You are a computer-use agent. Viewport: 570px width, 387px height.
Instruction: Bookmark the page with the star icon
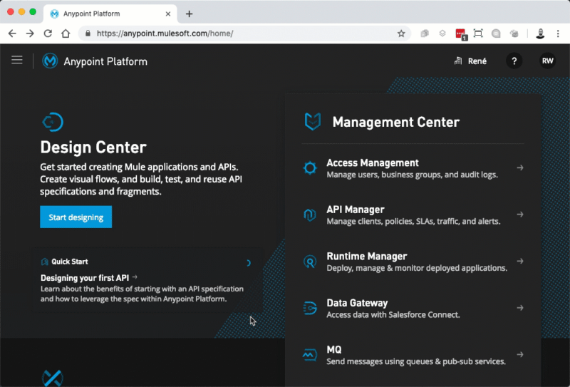tap(401, 33)
